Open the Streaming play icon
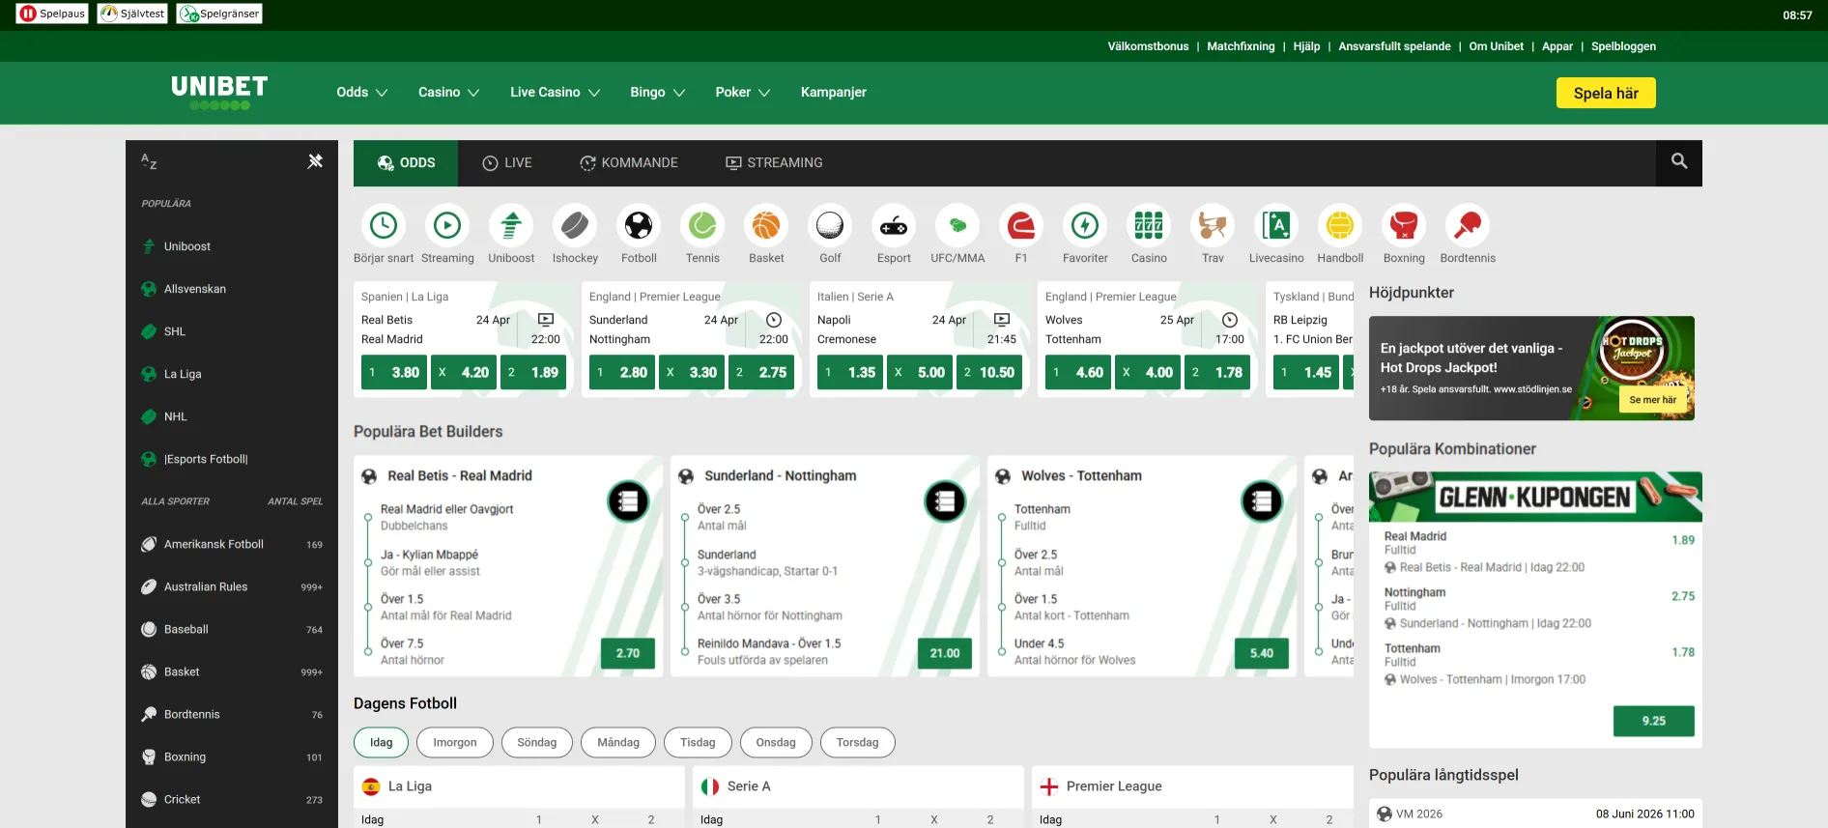 click(x=447, y=225)
